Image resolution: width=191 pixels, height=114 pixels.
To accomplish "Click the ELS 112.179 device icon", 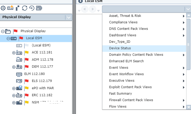I will tap(19, 81).
